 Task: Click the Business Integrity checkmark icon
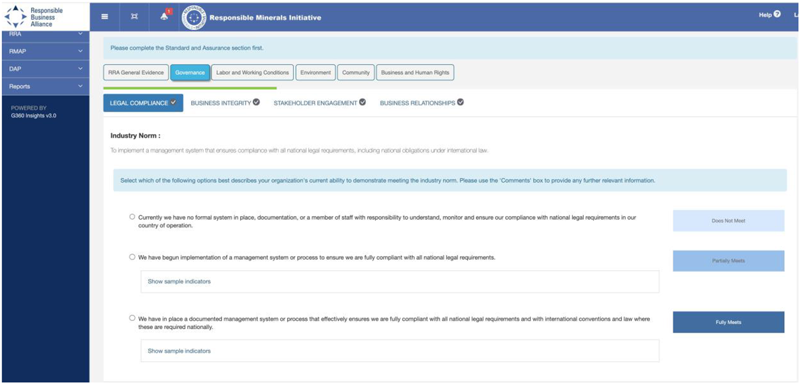[x=256, y=102]
